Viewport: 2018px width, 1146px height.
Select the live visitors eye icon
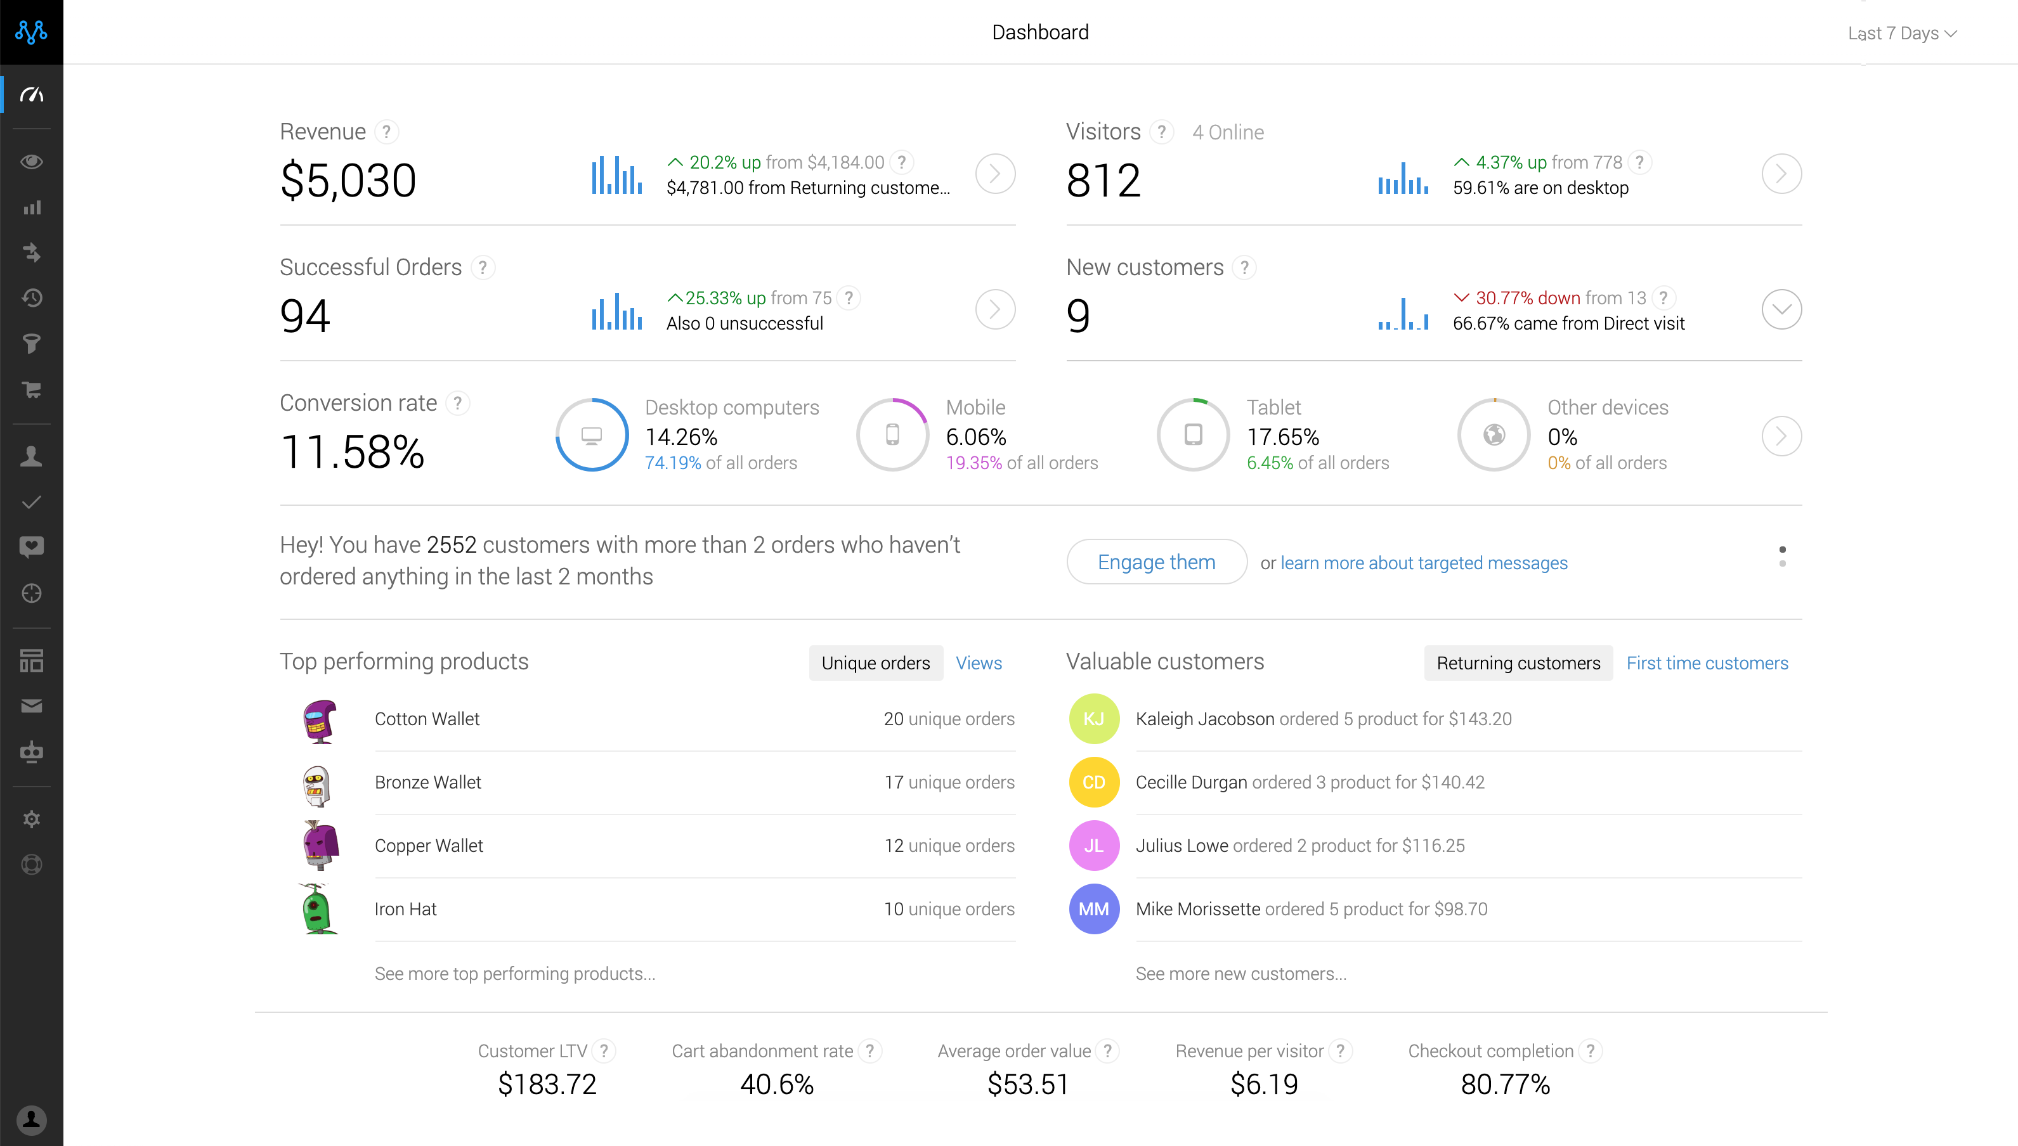[x=32, y=162]
